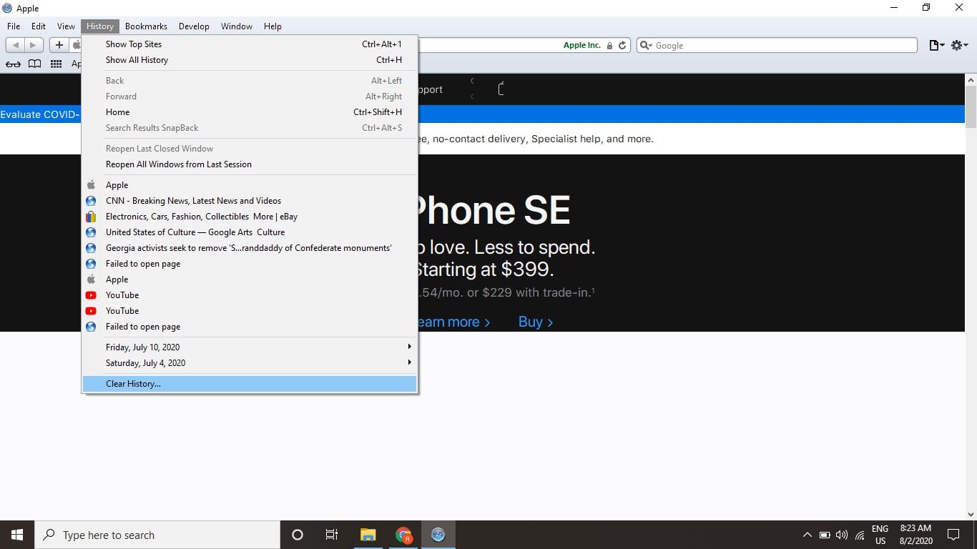
Task: Show hidden tray icons chevron
Action: [807, 535]
